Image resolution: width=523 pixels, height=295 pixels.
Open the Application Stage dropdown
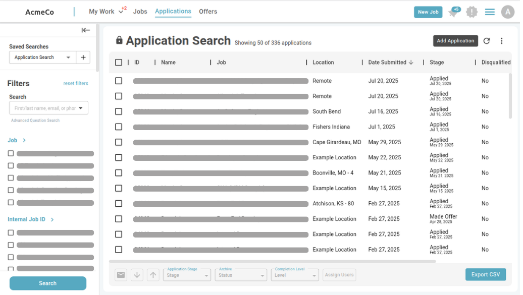[186, 275]
